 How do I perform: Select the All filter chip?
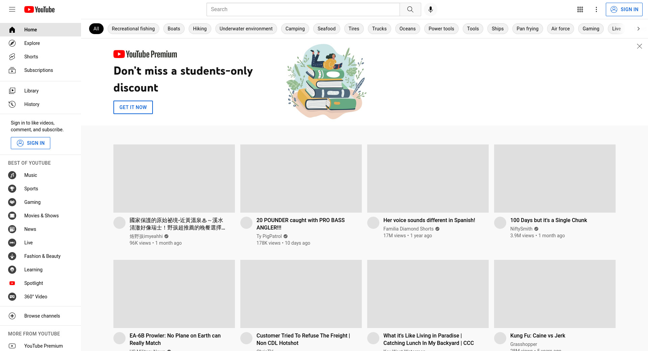click(x=96, y=29)
